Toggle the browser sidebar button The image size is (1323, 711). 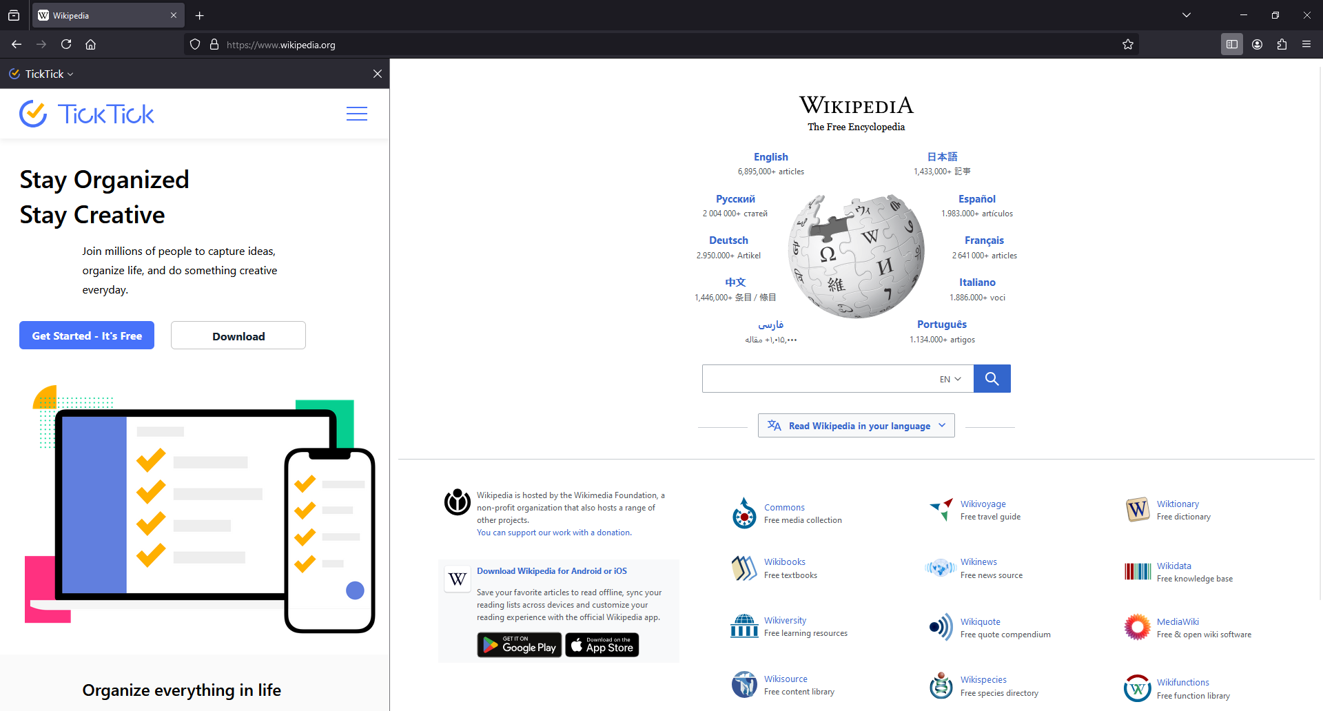click(x=1232, y=44)
